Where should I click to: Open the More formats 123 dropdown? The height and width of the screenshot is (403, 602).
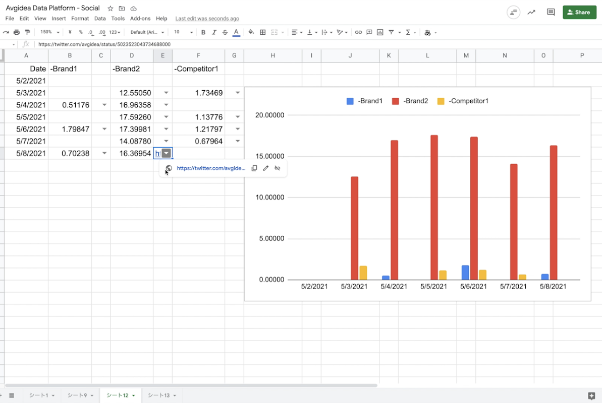click(115, 32)
